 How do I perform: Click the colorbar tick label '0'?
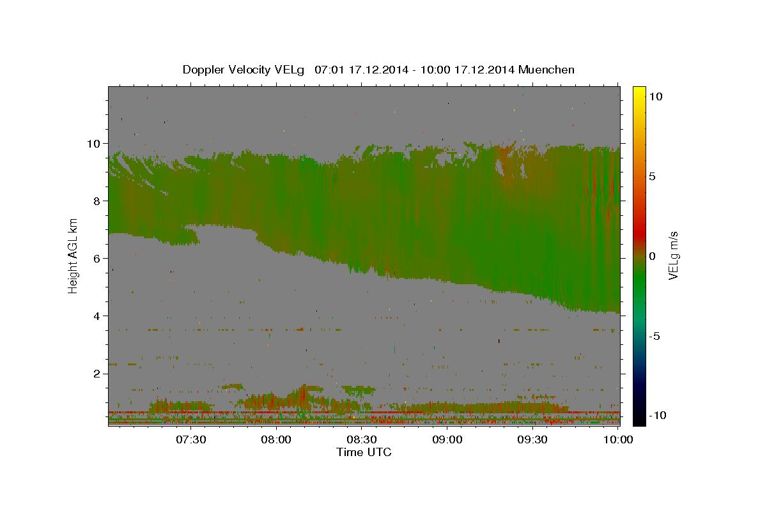click(x=652, y=256)
